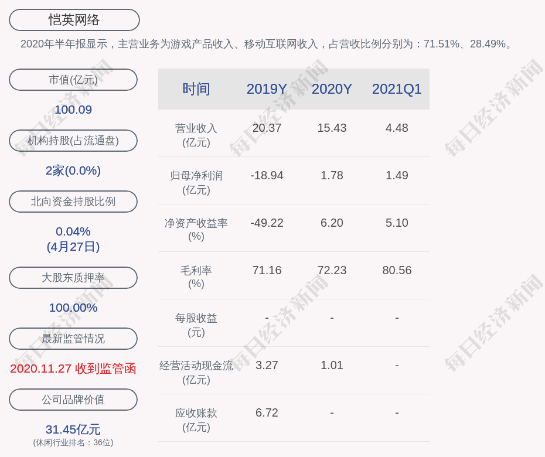Select the 0.04% northbound holding value
This screenshot has height=457, width=545.
tap(73, 231)
